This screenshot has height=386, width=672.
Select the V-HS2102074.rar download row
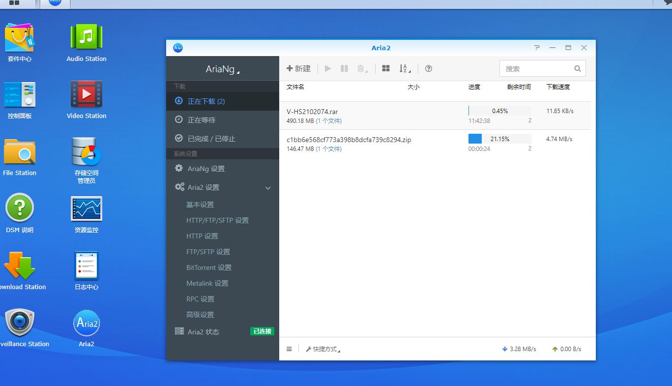click(x=435, y=116)
